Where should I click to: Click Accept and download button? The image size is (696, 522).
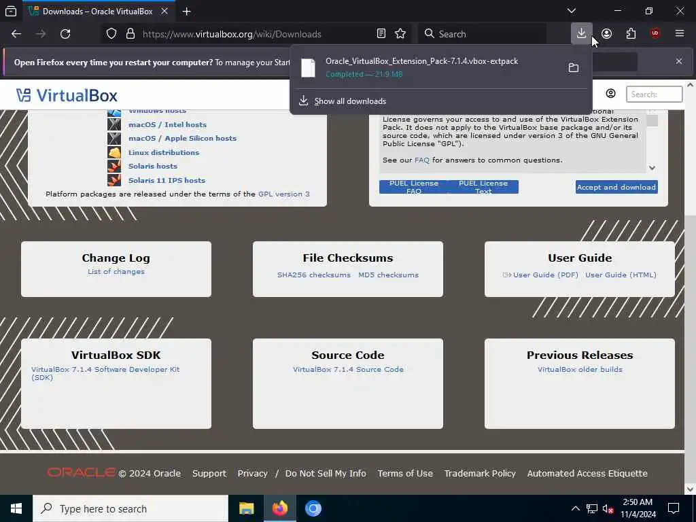[616, 187]
